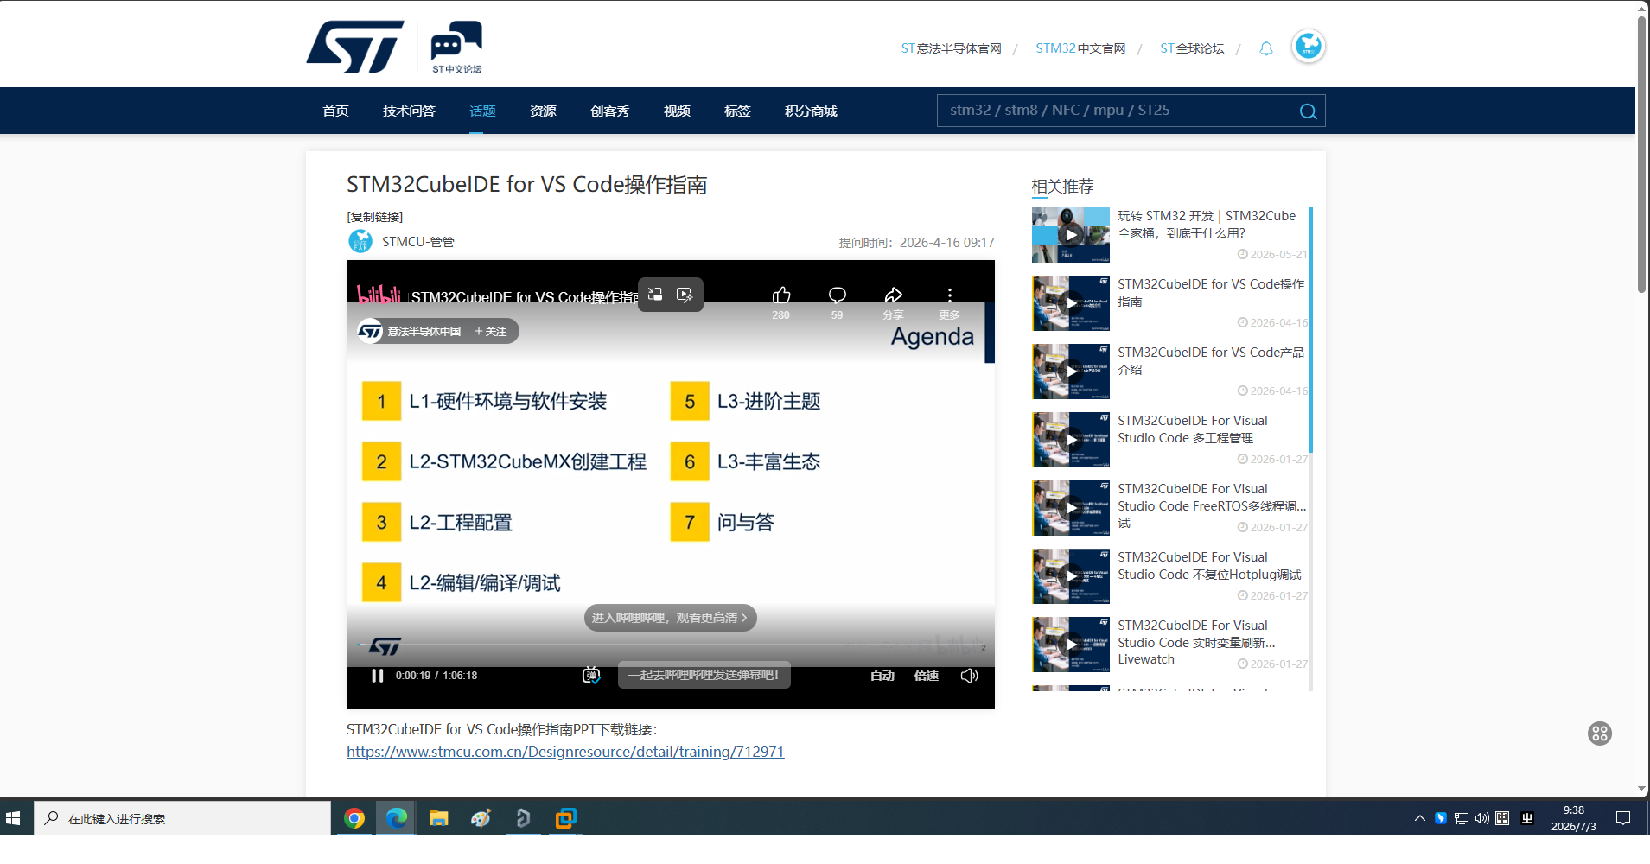Click the search magnifier icon
This screenshot has height=864, width=1650.
pos(1308,111)
